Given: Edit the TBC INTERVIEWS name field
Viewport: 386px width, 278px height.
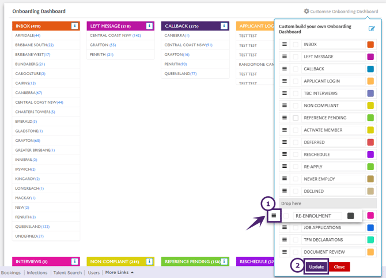Looking at the screenshot, I should click(x=333, y=93).
